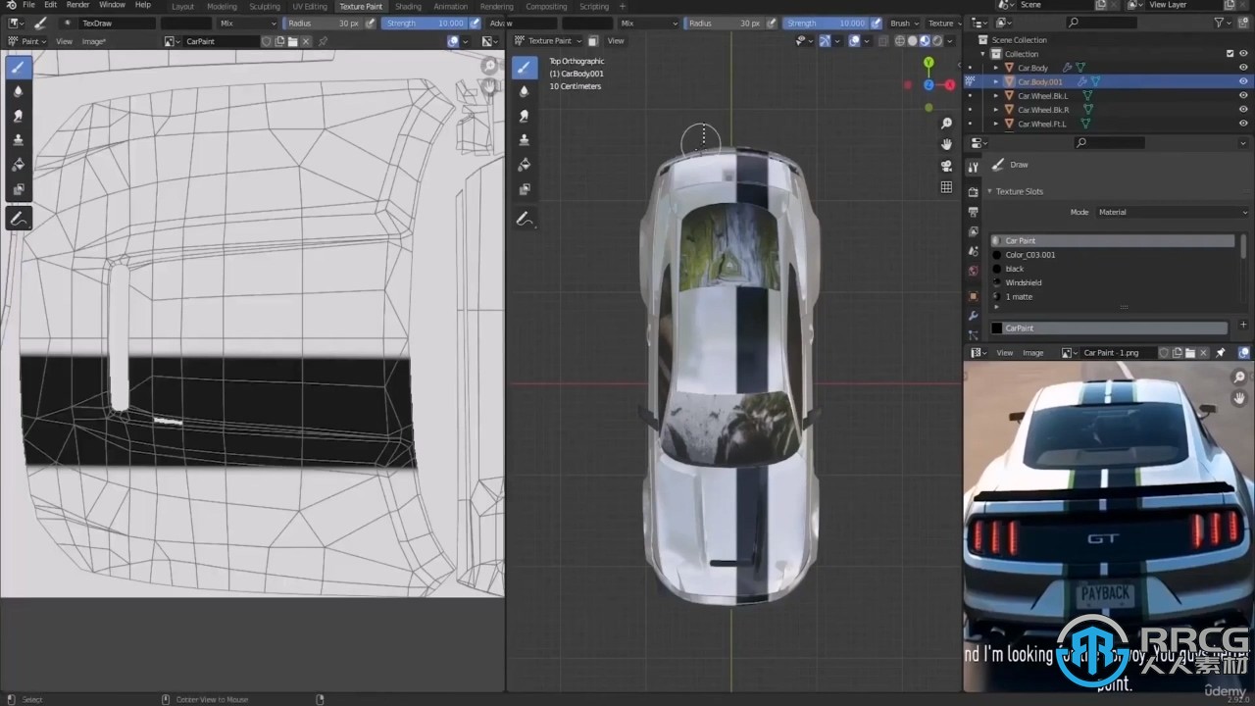Viewport: 1255px width, 706px height.
Task: Open the Brush settings dropdown
Action: pos(904,23)
